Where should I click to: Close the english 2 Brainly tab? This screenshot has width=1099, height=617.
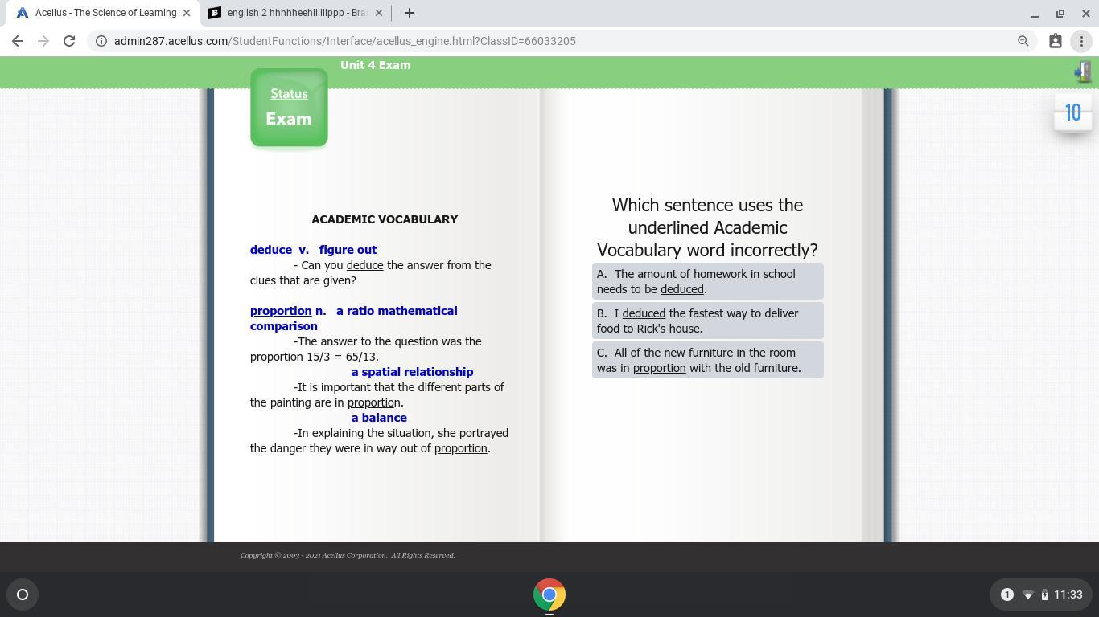pyautogui.click(x=379, y=13)
